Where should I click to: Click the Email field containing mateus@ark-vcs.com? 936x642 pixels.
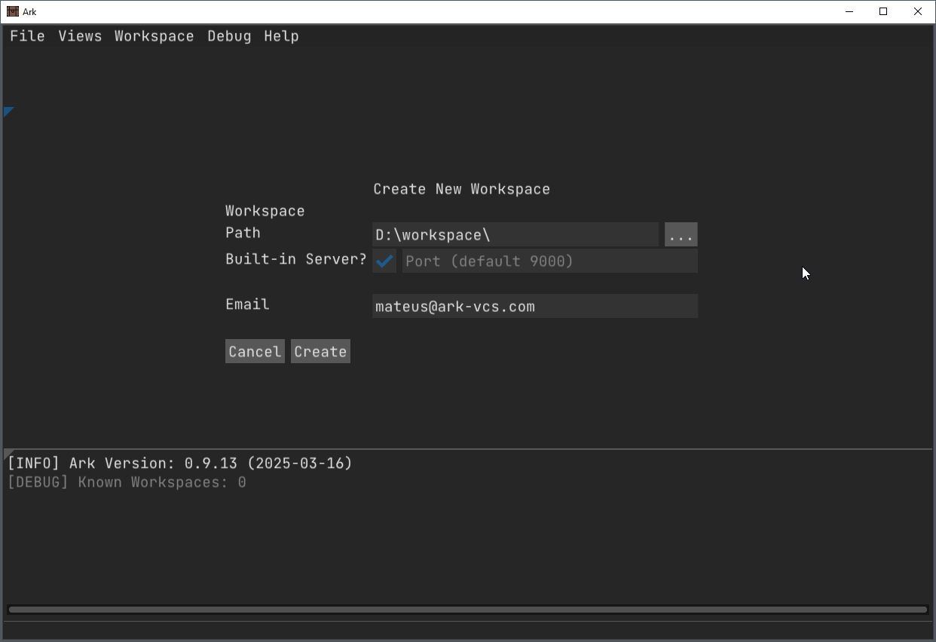tap(534, 307)
